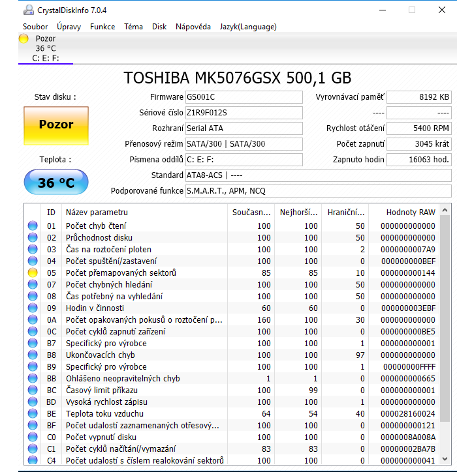Click the blue status circle for attribute 03

point(33,249)
